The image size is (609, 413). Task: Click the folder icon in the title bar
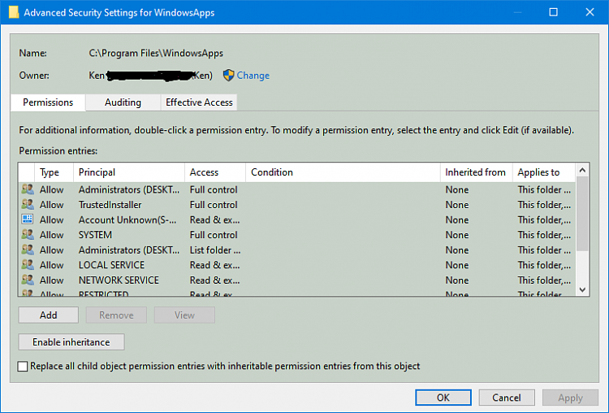(14, 12)
